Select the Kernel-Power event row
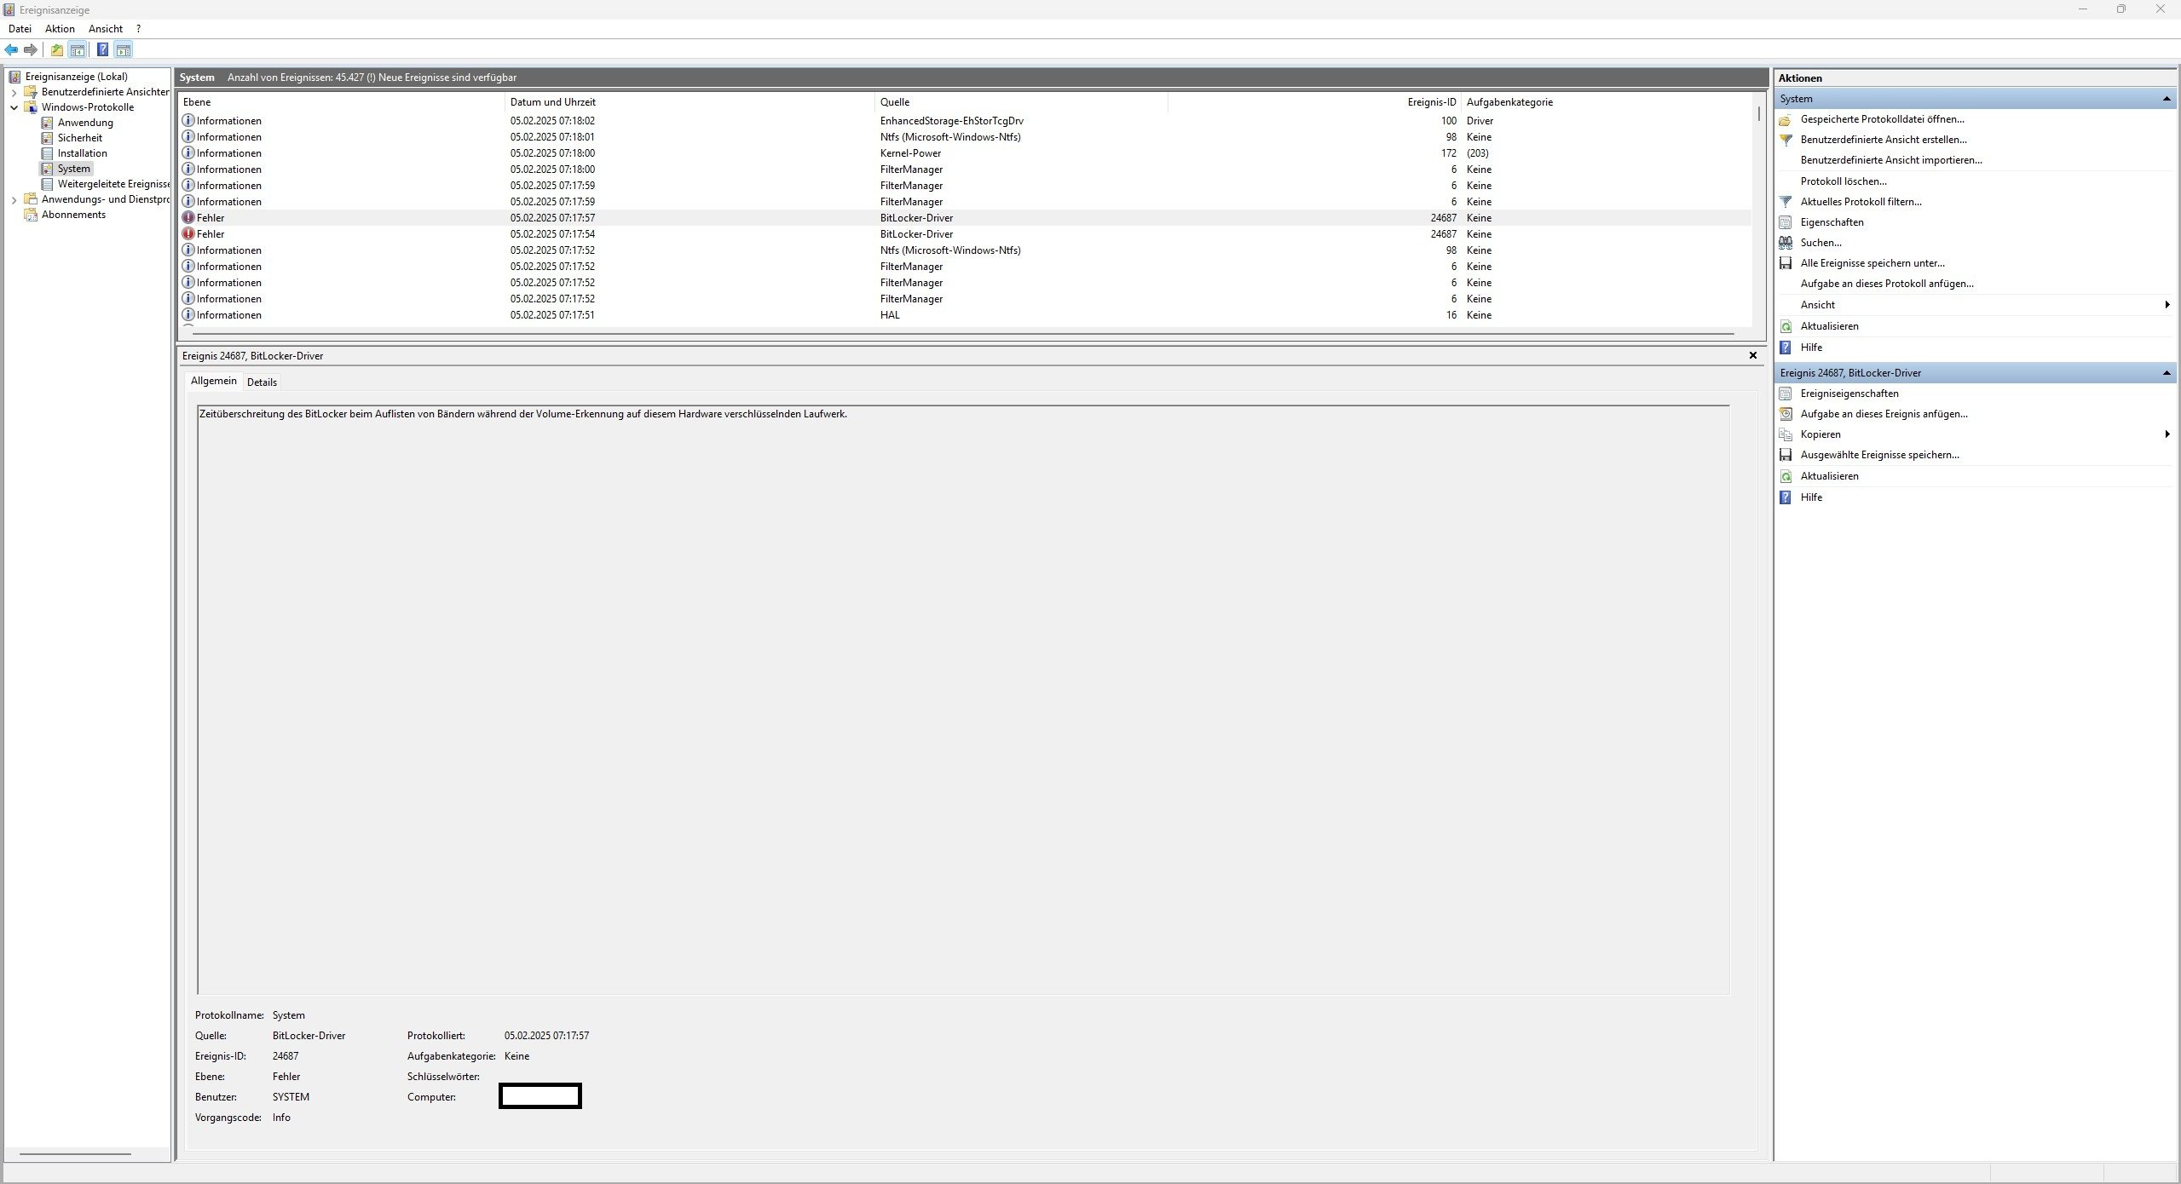 coord(910,153)
